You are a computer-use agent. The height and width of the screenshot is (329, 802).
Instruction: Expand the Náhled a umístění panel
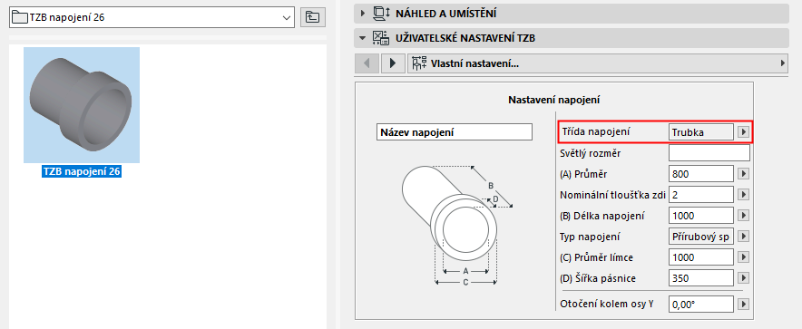(x=363, y=14)
